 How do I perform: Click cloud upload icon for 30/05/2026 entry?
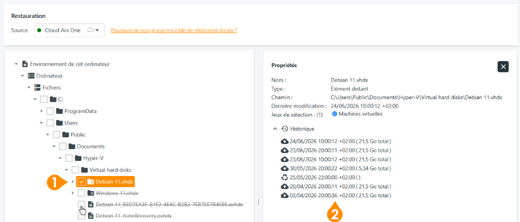pyautogui.click(x=285, y=168)
